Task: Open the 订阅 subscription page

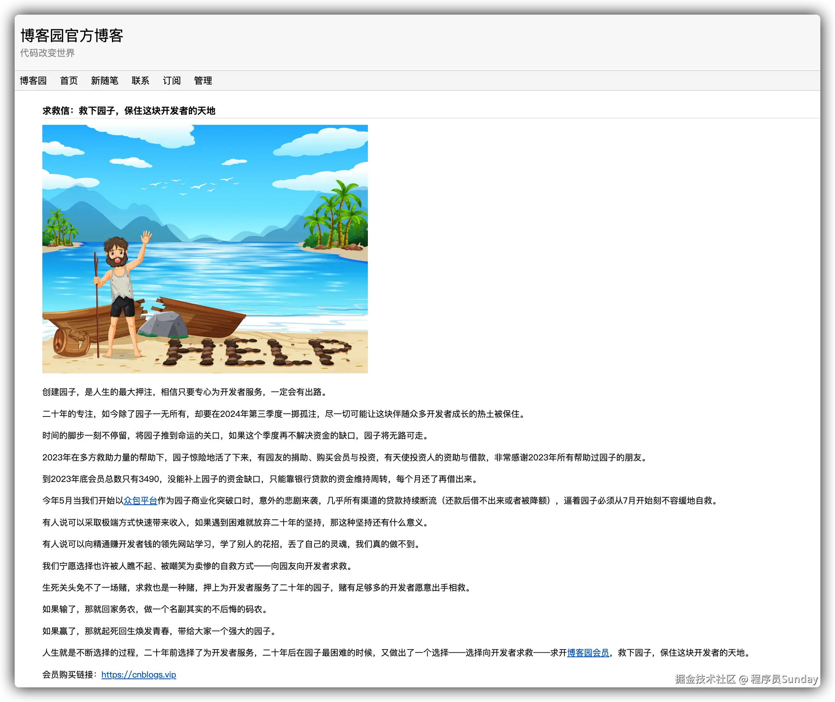Action: point(172,81)
